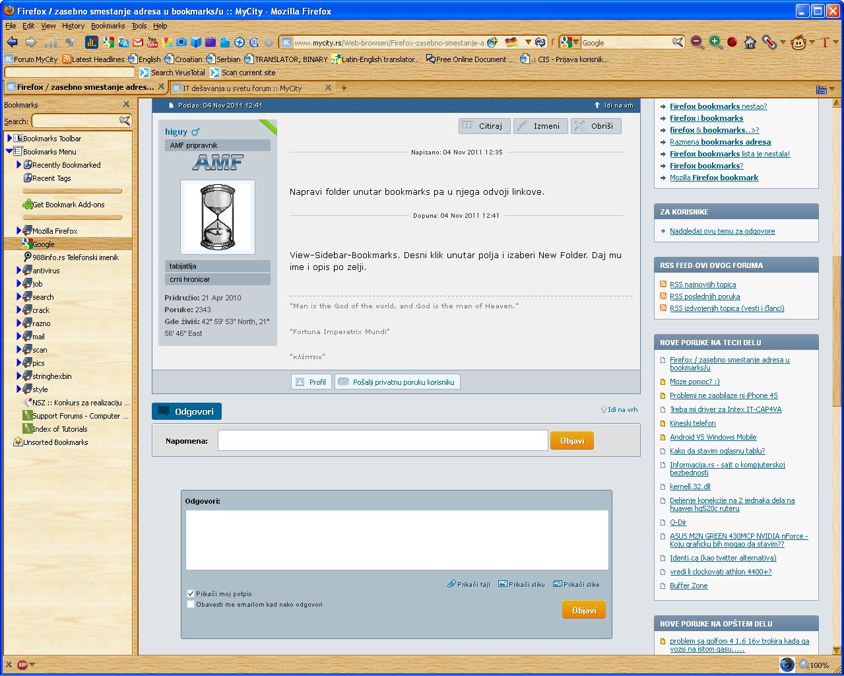
Task: Open Greasemonkey dropdown arrow
Action: click(811, 43)
